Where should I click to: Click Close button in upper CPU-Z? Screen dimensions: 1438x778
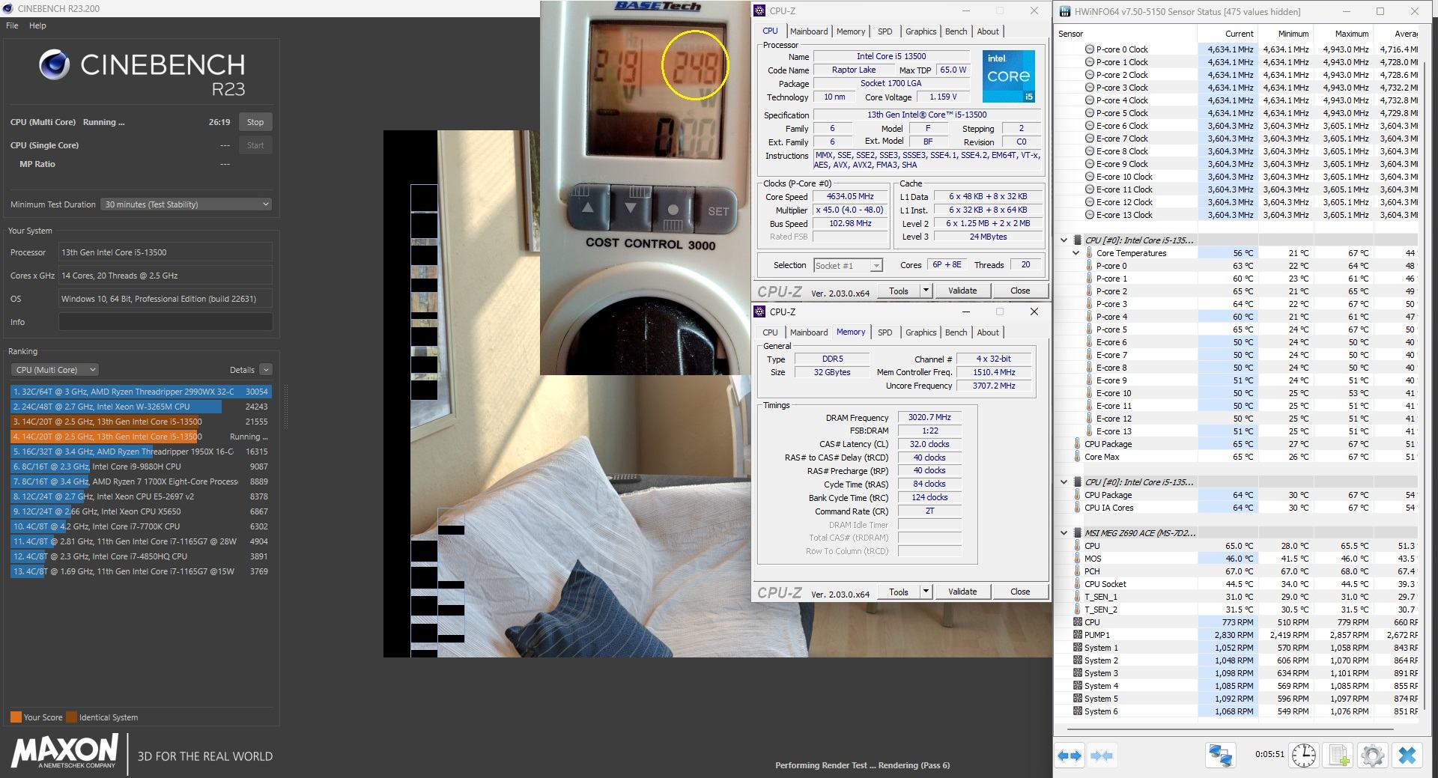[x=1020, y=291]
